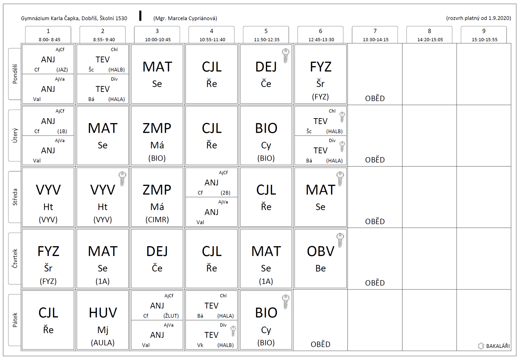Open Monday FYZ lesson with Šr
The width and height of the screenshot is (518, 358).
pos(320,74)
